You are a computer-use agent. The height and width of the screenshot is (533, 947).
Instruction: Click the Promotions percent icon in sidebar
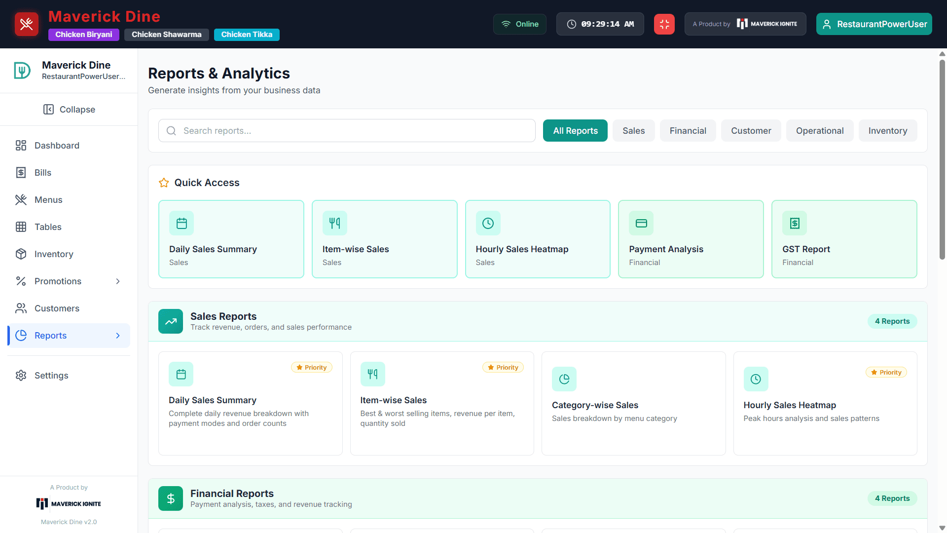point(21,281)
